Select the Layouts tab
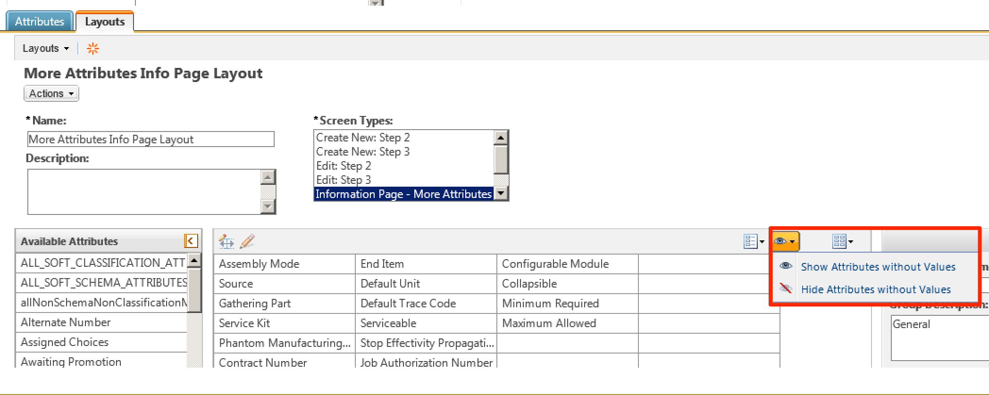The height and width of the screenshot is (395, 989). pyautogui.click(x=105, y=22)
